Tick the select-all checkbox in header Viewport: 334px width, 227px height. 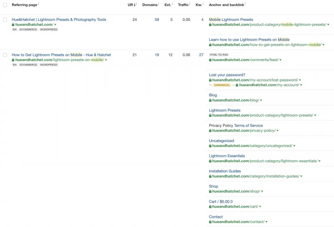click(x=5, y=5)
